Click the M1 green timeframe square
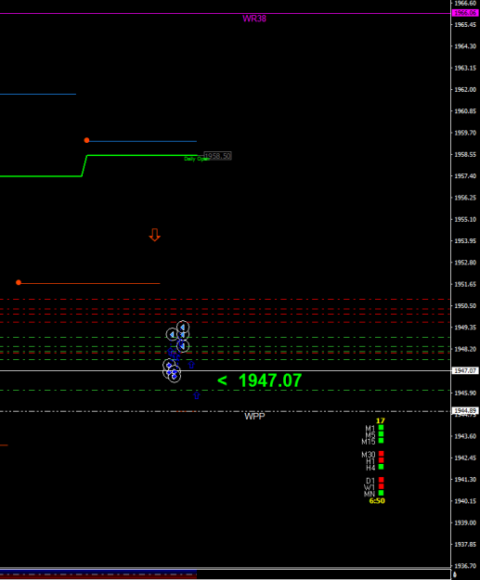 point(382,428)
